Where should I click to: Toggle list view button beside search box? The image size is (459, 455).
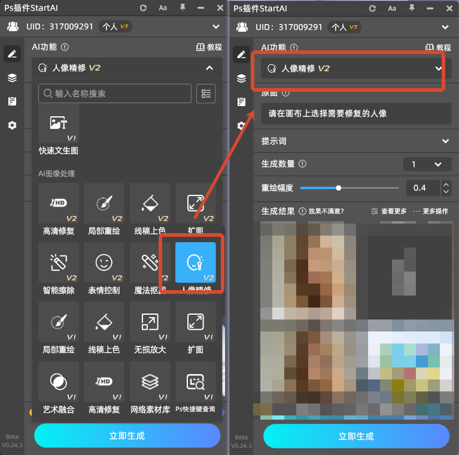[206, 94]
